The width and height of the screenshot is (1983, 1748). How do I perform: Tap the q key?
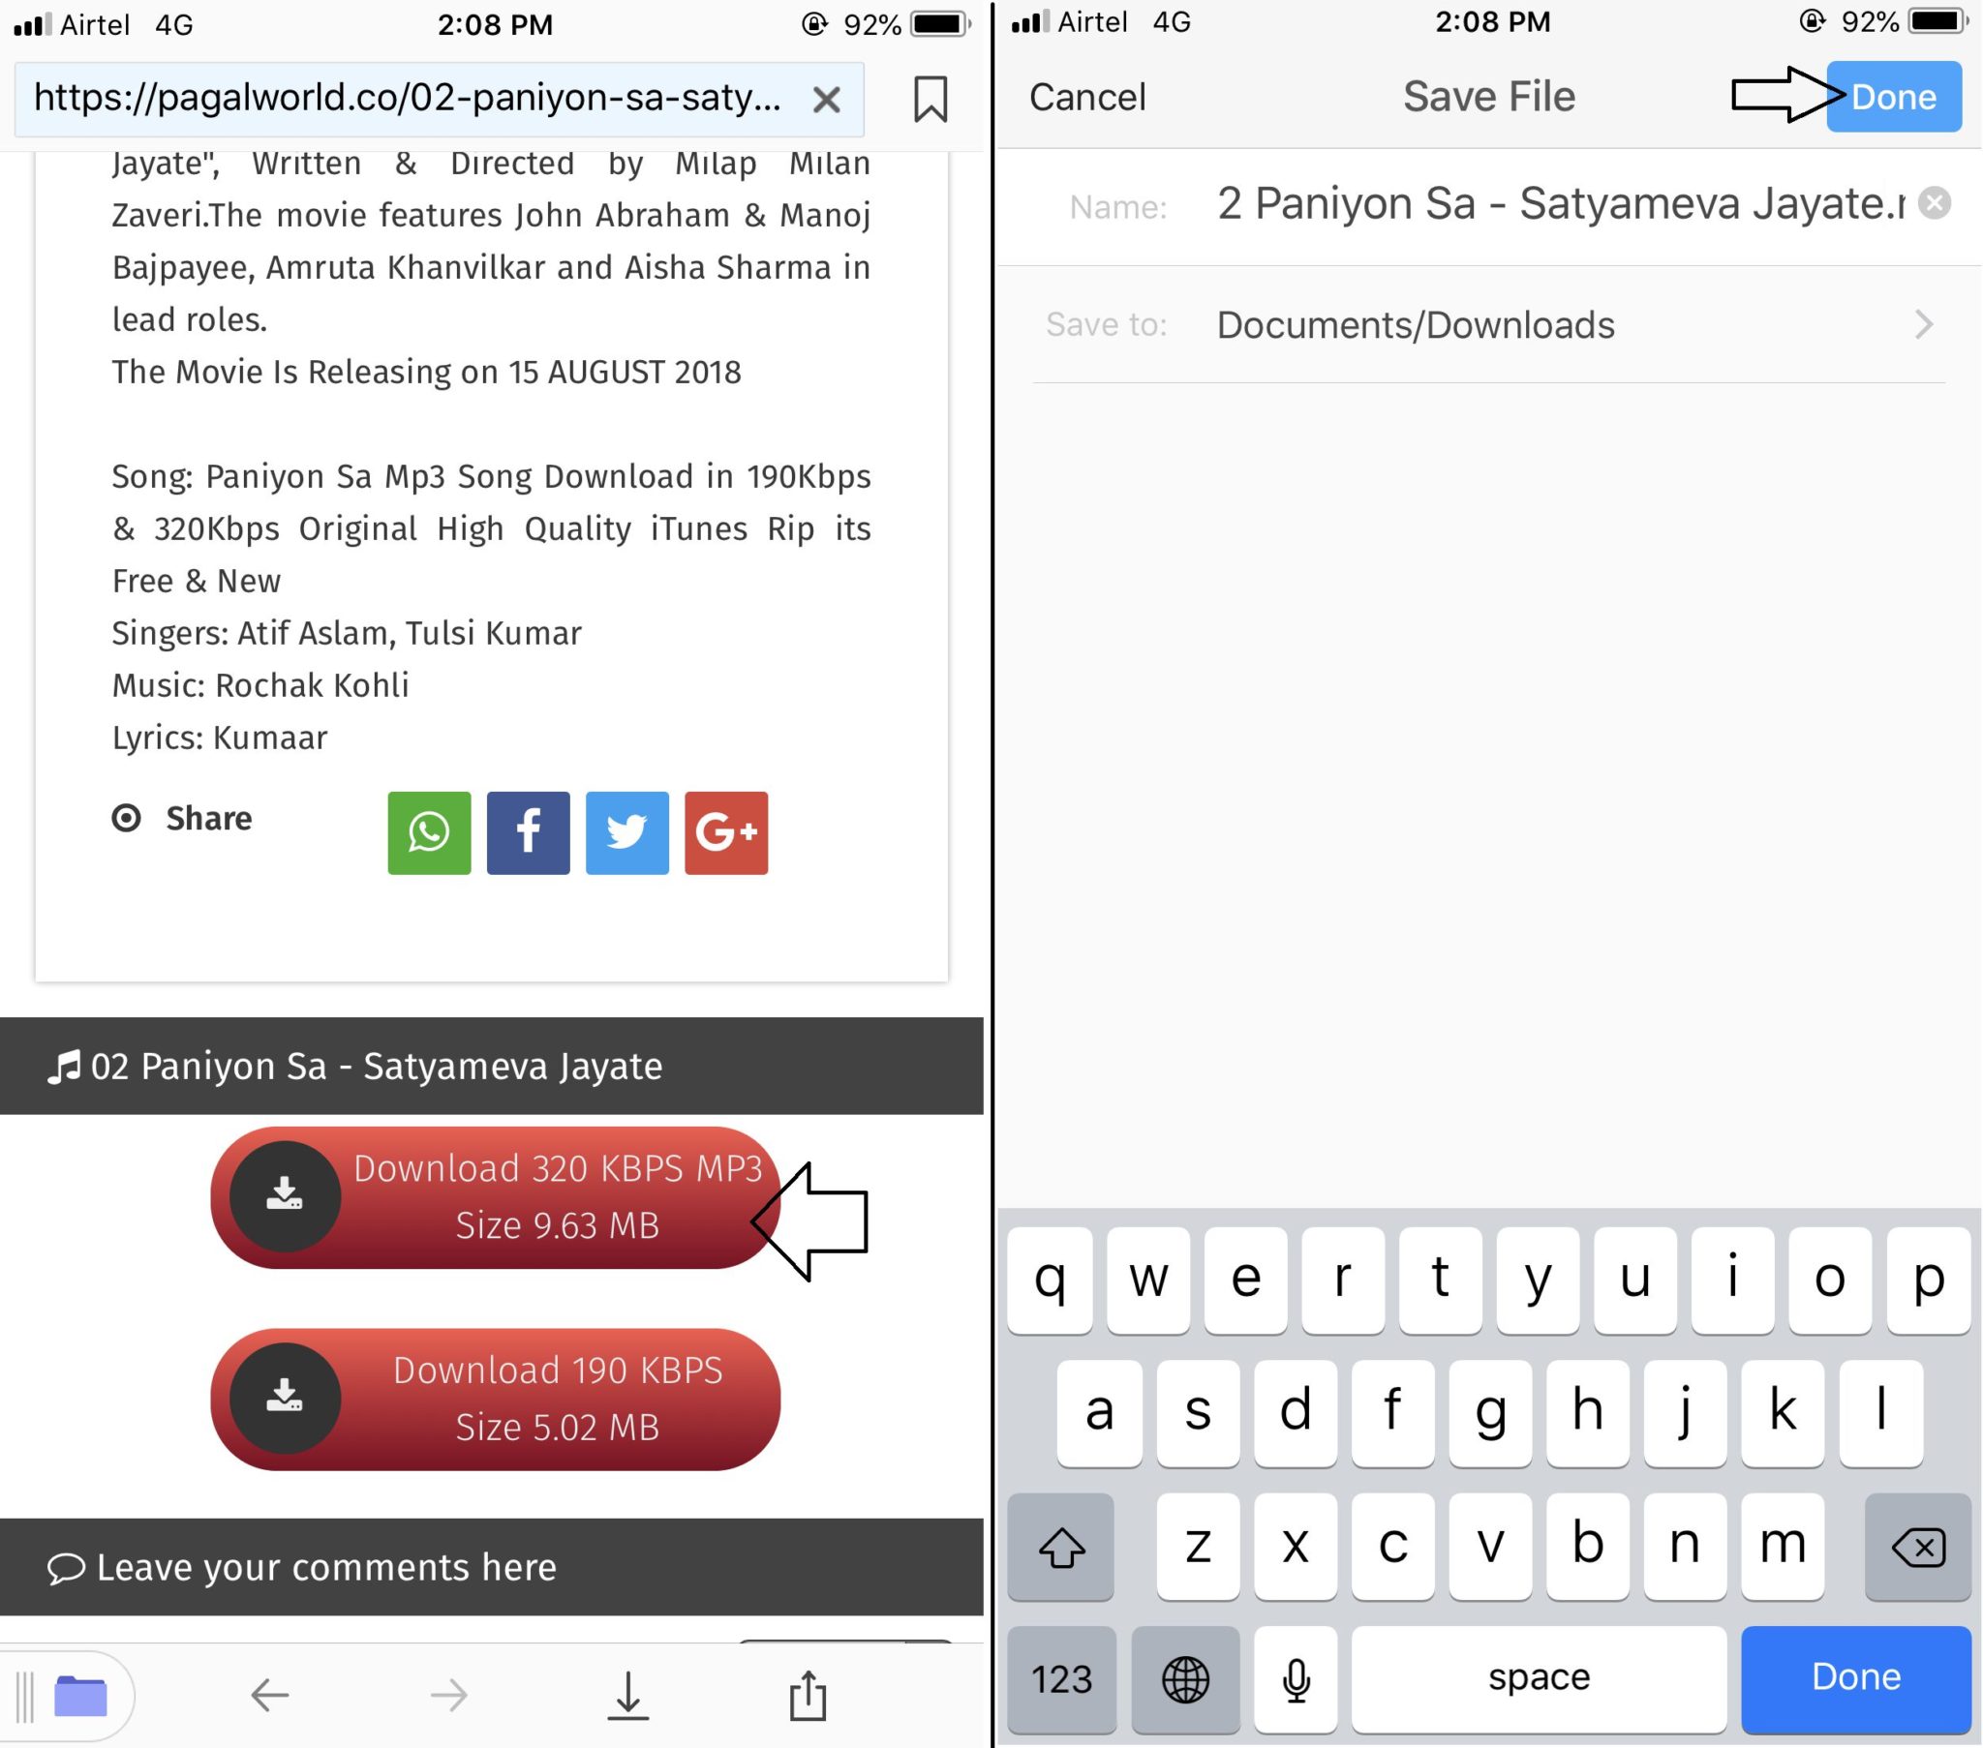click(1050, 1280)
